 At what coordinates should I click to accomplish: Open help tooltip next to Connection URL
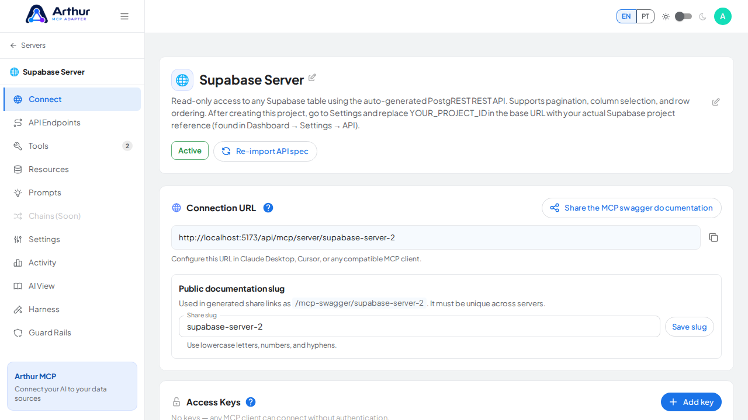tap(268, 208)
